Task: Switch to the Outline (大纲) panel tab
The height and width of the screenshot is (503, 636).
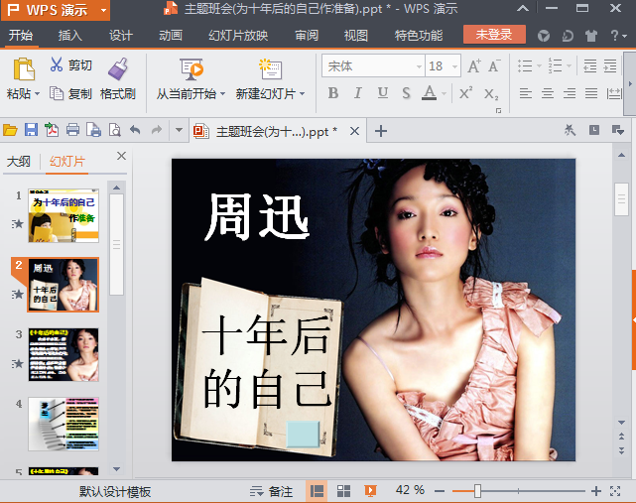Action: [x=19, y=162]
